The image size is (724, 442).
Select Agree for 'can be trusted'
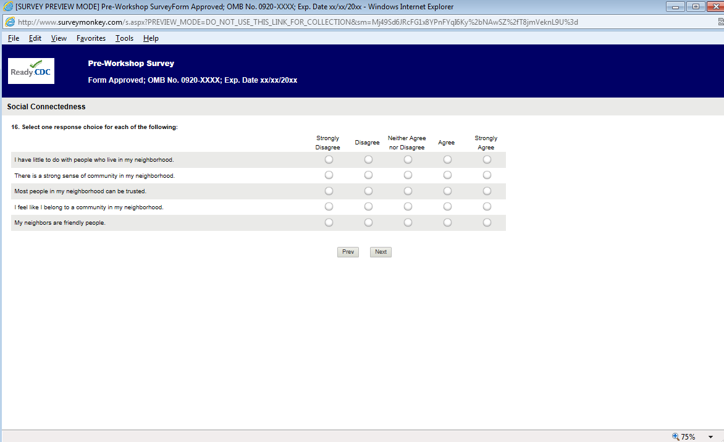coord(447,191)
